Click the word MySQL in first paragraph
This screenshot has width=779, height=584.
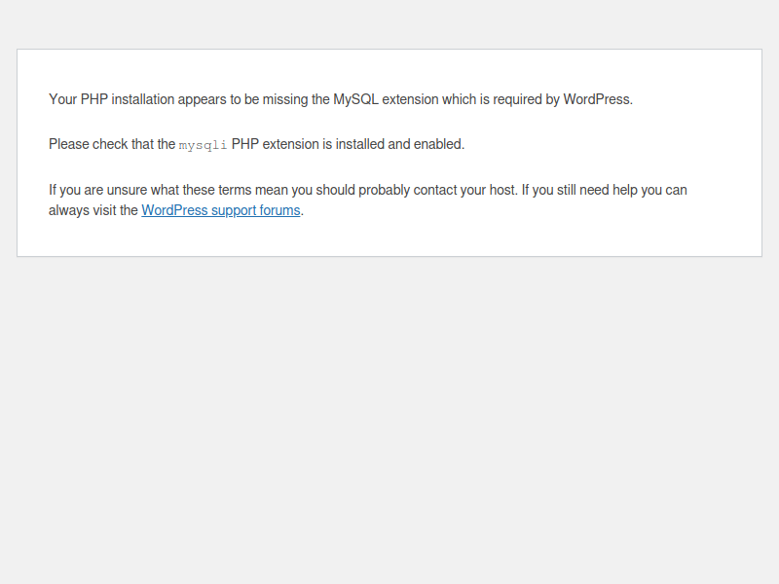(x=355, y=99)
